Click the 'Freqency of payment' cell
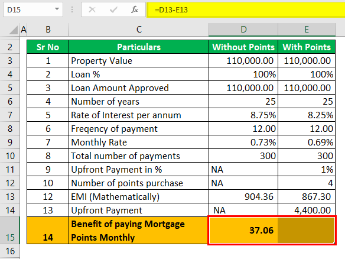 coord(139,129)
